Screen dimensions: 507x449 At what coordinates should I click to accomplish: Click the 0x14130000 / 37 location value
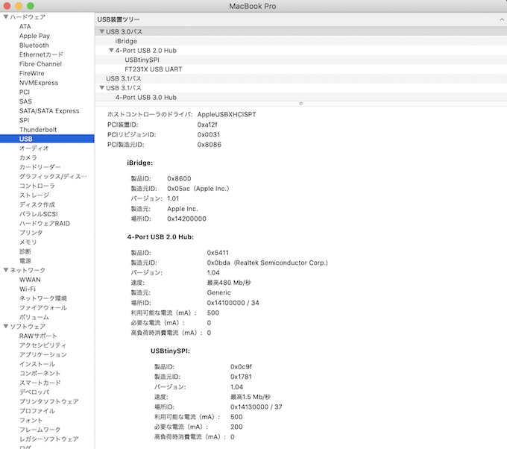(256, 407)
